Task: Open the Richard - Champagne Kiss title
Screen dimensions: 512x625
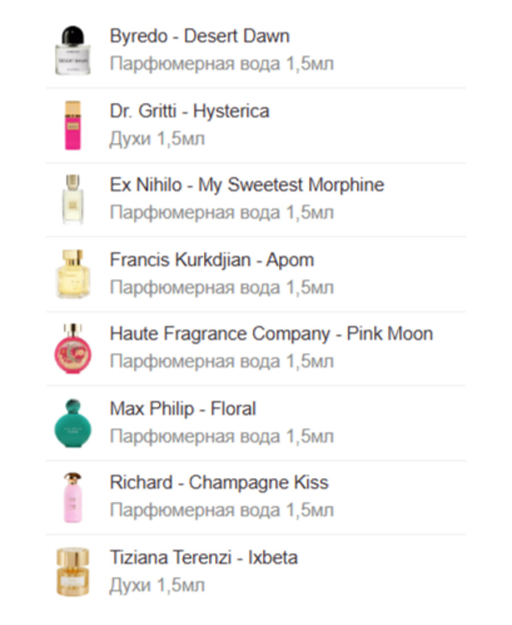Action: tap(219, 483)
